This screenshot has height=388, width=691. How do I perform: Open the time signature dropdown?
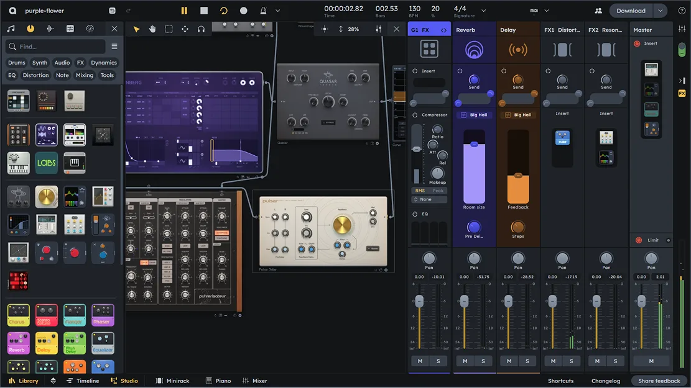click(483, 11)
